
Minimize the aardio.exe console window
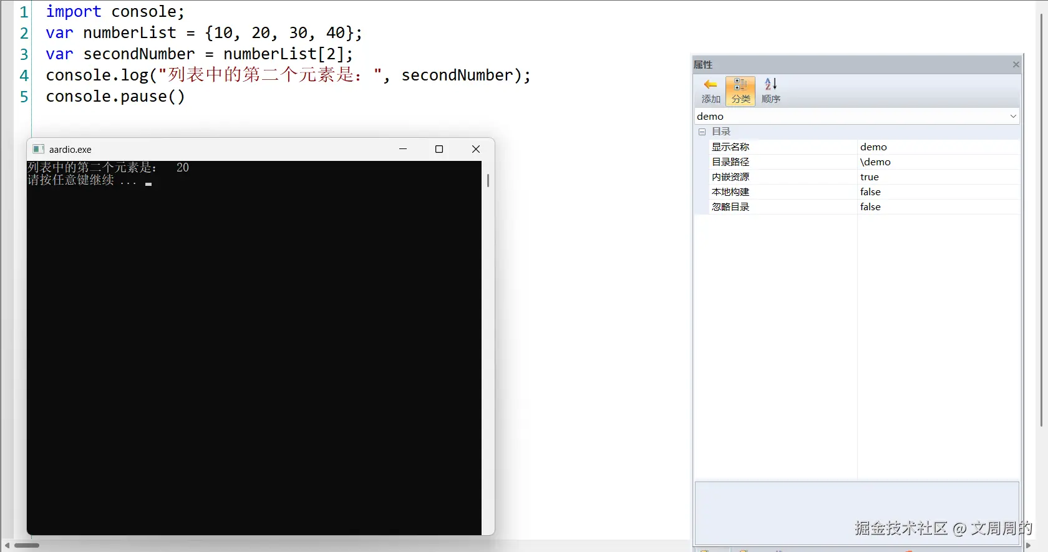[x=403, y=149]
